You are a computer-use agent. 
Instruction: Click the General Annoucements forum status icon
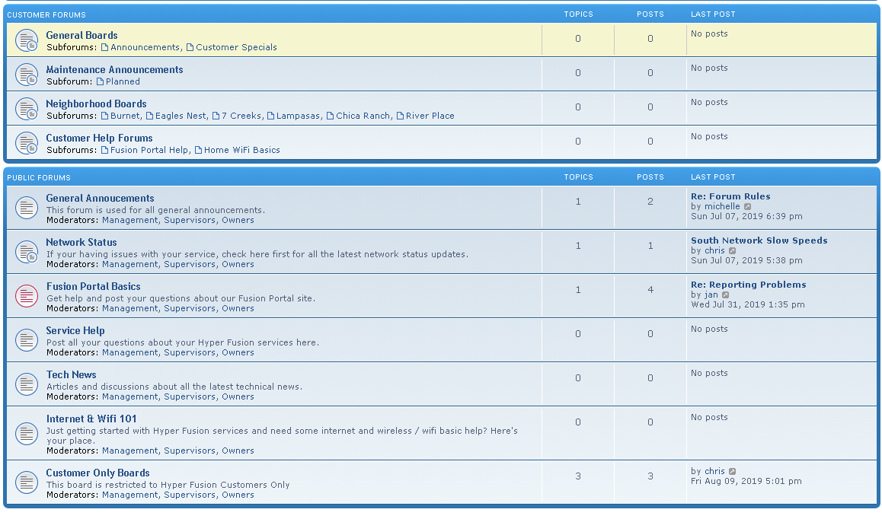click(27, 208)
